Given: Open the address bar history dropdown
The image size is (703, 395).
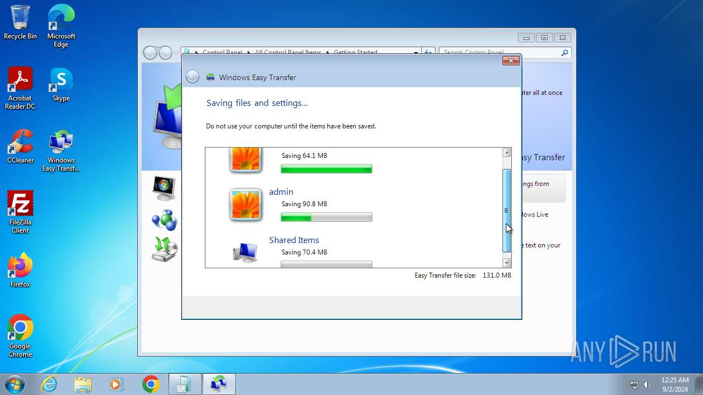Looking at the screenshot, I should coord(415,53).
